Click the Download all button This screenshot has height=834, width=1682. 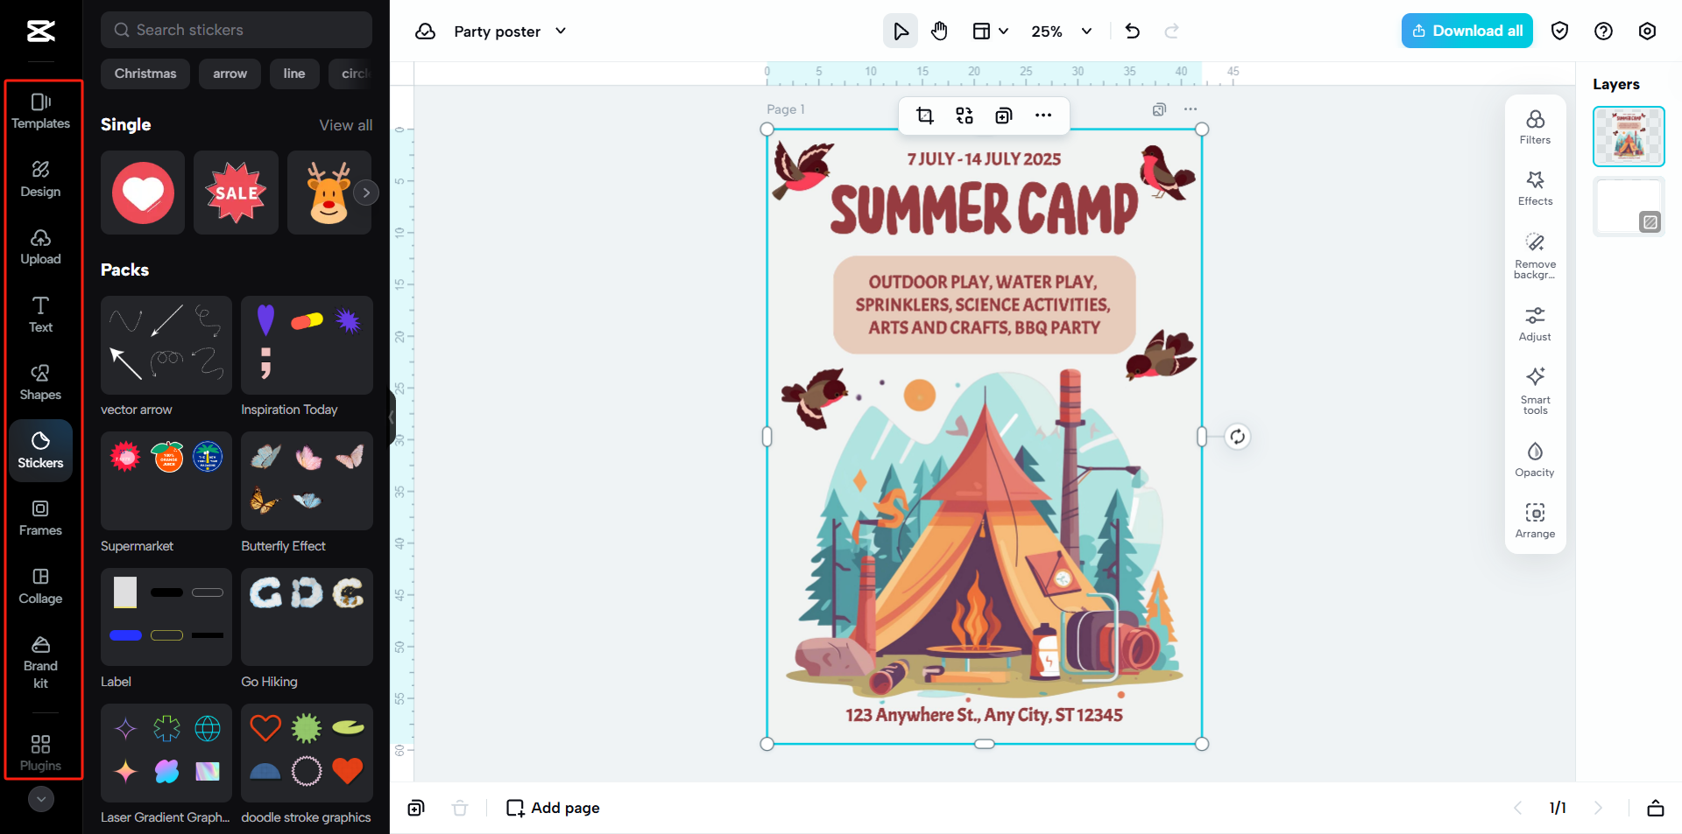tap(1466, 31)
